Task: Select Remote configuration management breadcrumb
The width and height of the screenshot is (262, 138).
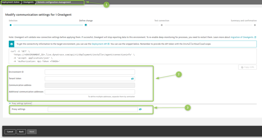Action: click(x=54, y=2)
